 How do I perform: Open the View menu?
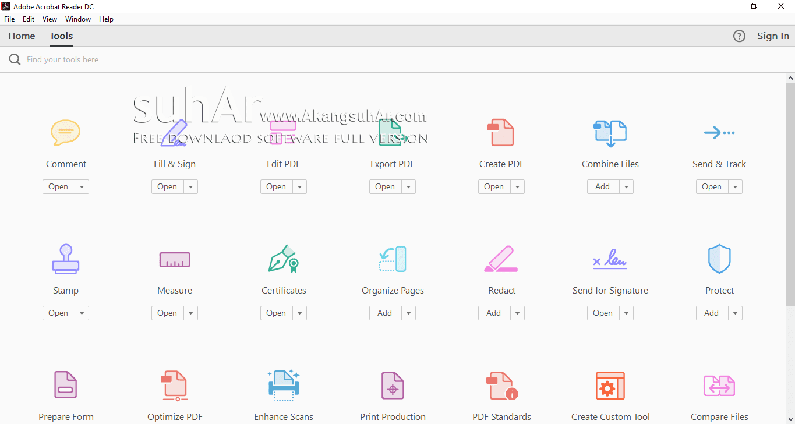(50, 19)
